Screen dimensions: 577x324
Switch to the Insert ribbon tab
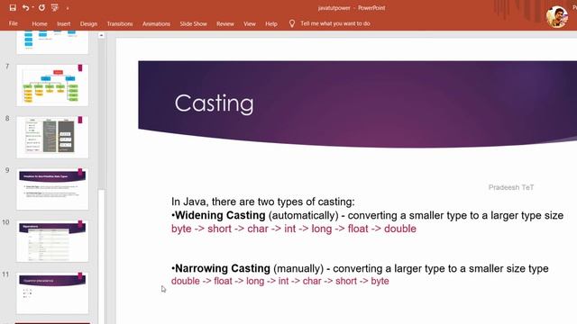click(64, 23)
